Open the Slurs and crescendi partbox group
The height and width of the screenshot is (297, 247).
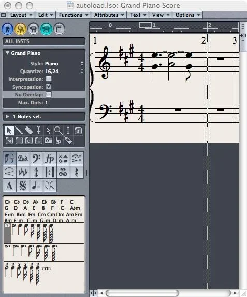tap(9, 172)
